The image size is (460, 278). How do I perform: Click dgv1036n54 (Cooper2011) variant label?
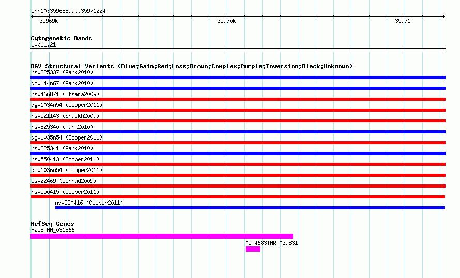pos(67,170)
